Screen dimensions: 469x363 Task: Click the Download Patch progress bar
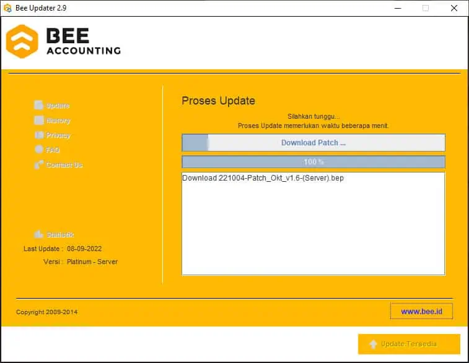(x=313, y=143)
